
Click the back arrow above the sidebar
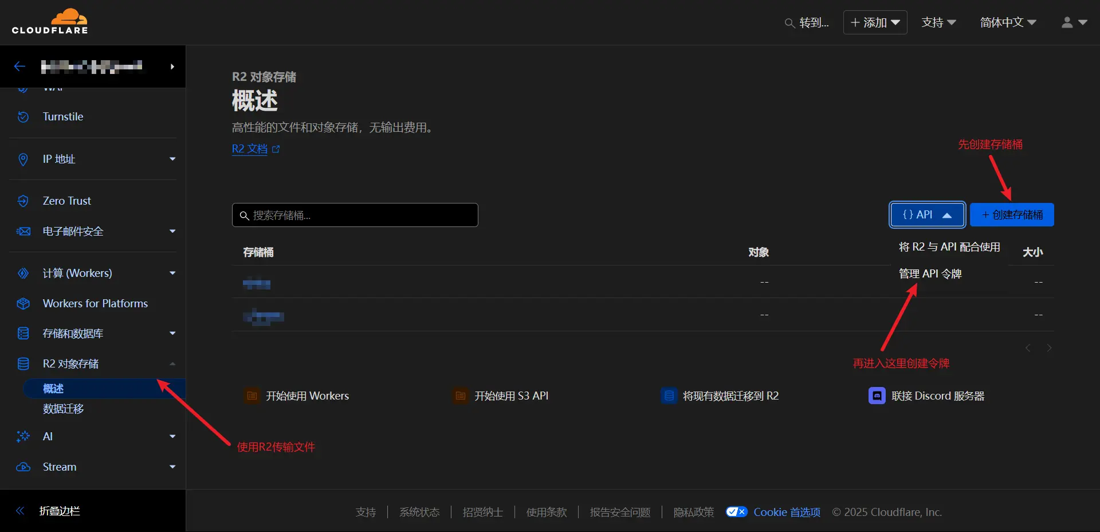(x=19, y=66)
